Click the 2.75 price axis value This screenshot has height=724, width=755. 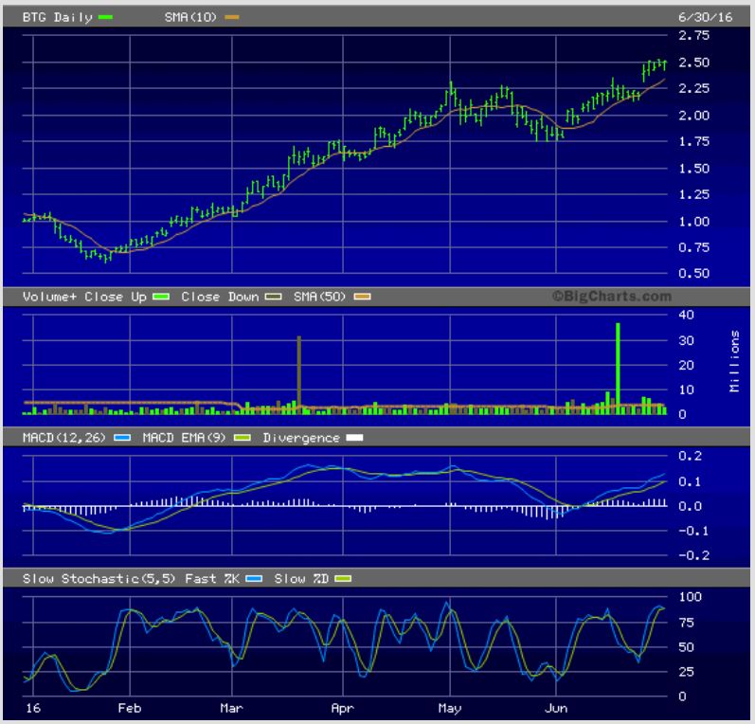pyautogui.click(x=693, y=35)
